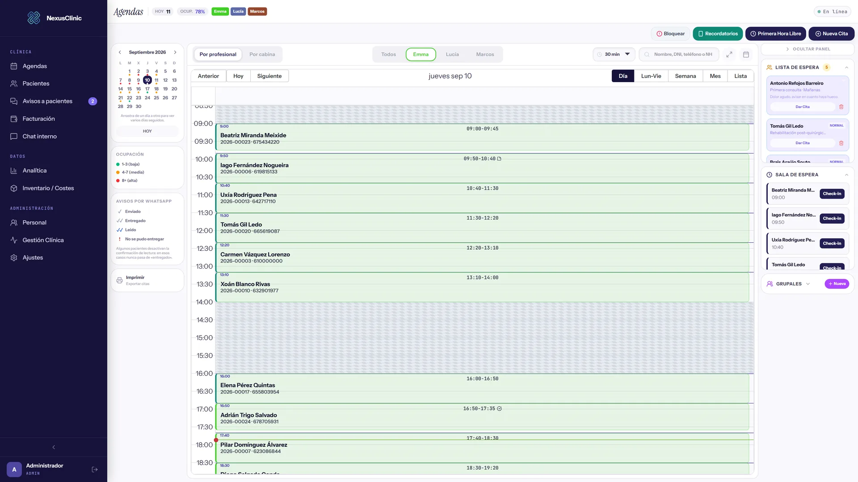Go to previous month in mini calendar
858x482 pixels.
[x=120, y=52]
